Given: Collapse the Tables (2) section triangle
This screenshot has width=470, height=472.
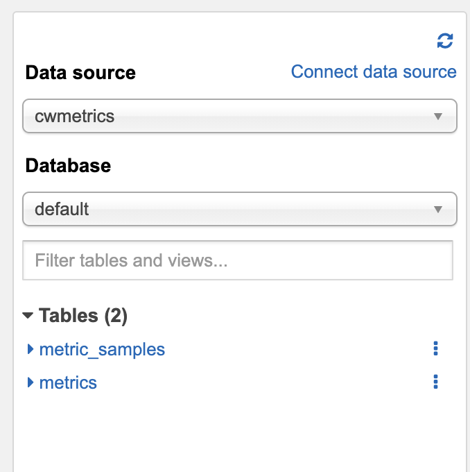Looking at the screenshot, I should click(x=28, y=316).
